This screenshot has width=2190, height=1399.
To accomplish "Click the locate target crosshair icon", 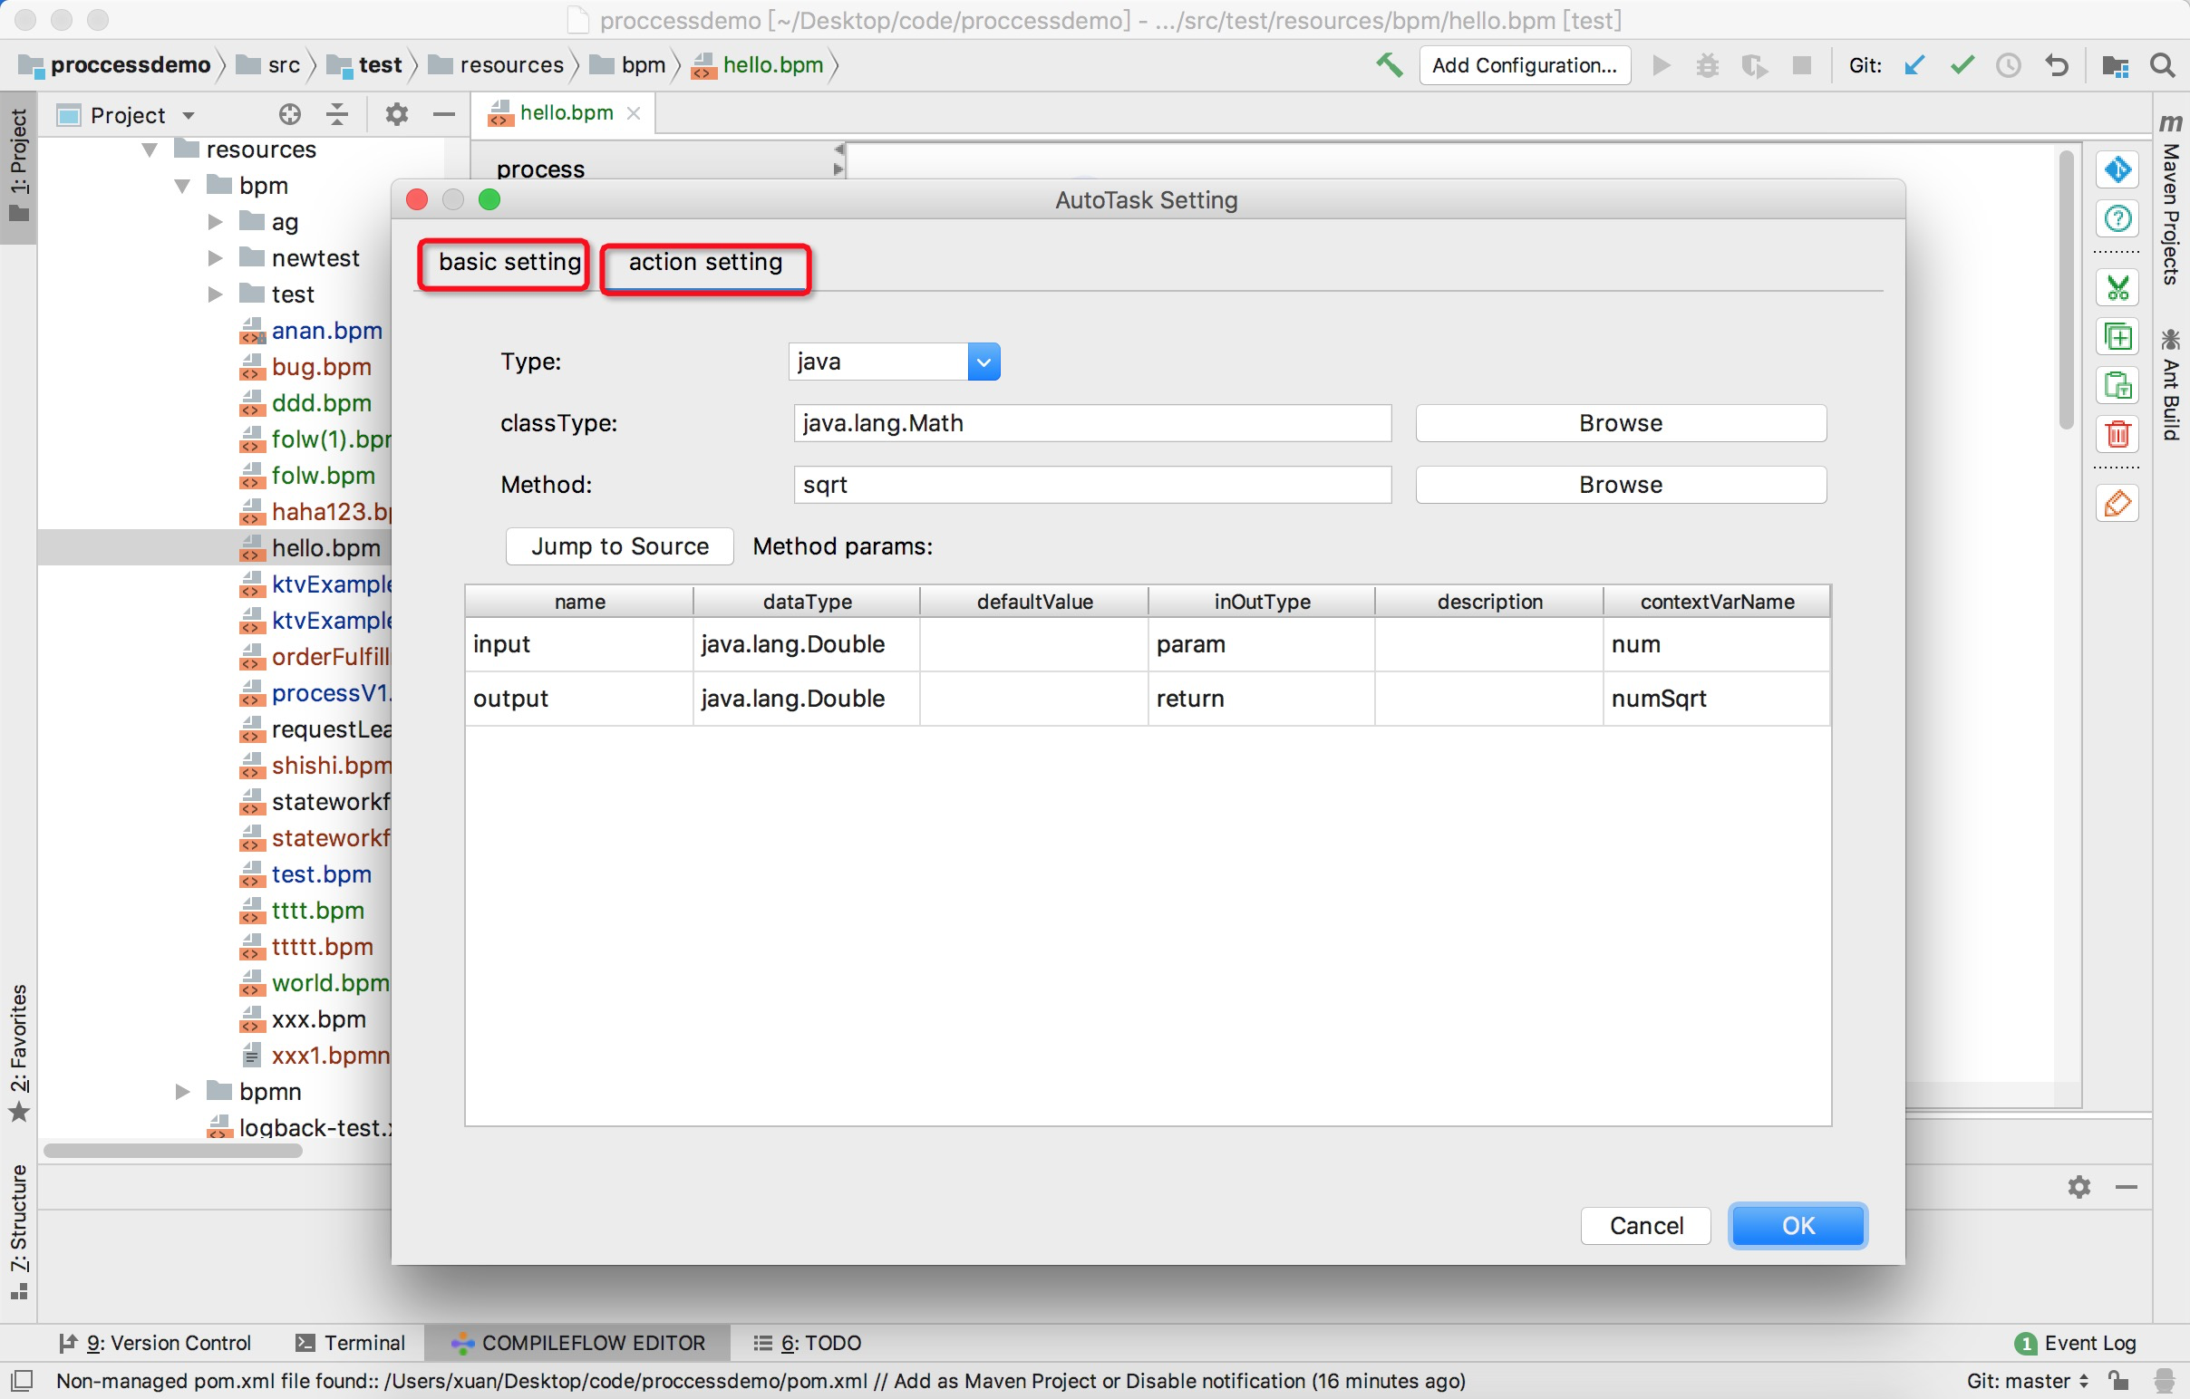I will (x=289, y=114).
